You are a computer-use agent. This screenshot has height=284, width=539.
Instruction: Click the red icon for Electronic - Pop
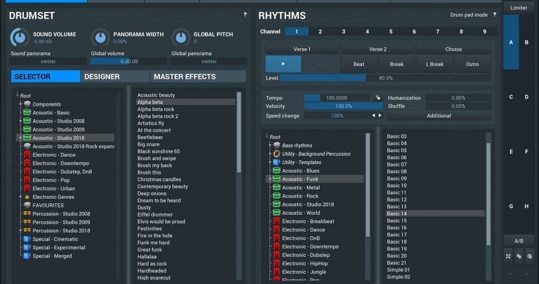[x=27, y=180]
